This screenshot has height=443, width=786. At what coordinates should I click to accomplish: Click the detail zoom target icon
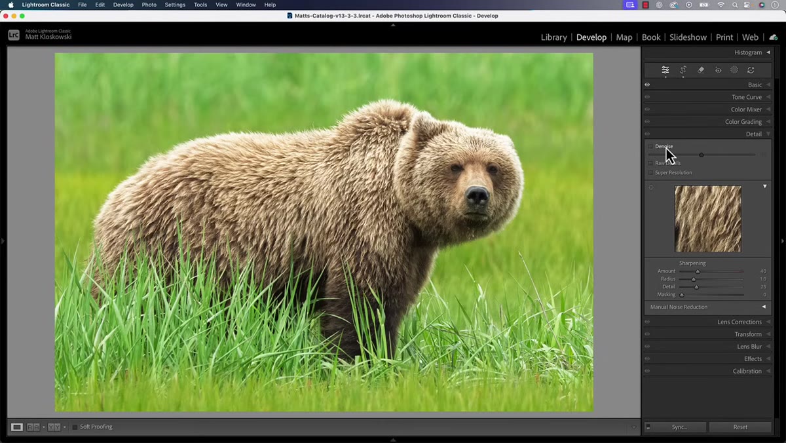651,187
